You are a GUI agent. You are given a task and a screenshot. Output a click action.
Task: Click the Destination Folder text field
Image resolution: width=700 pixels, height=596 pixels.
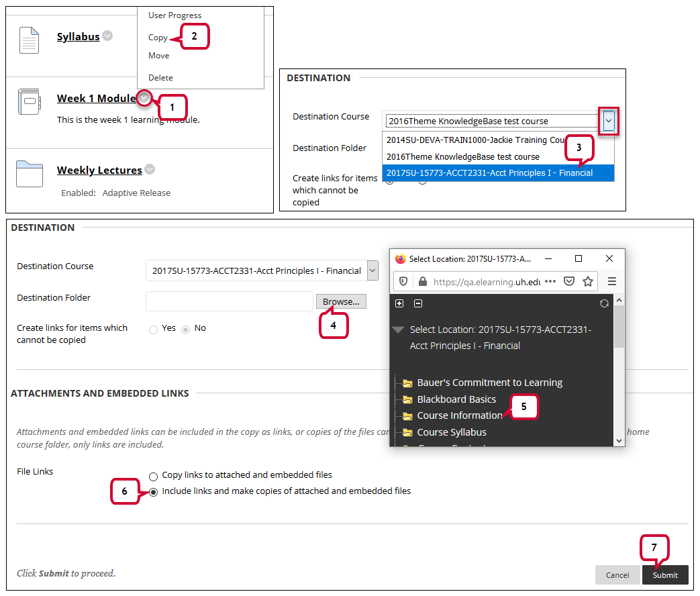coord(230,301)
